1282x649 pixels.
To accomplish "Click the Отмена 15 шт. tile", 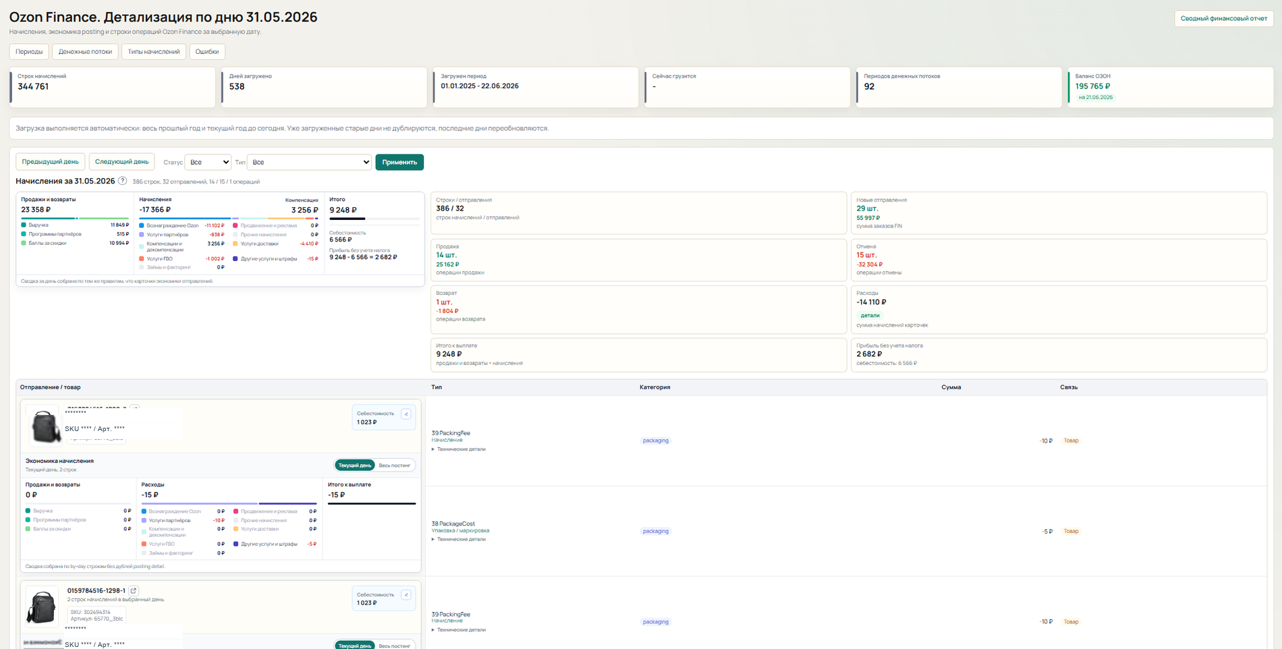I will pyautogui.click(x=1059, y=260).
